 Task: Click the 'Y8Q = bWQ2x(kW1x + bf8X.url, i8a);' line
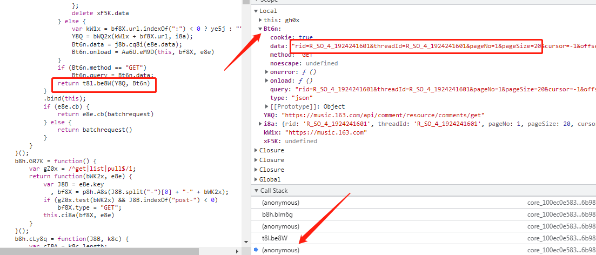tap(132, 37)
